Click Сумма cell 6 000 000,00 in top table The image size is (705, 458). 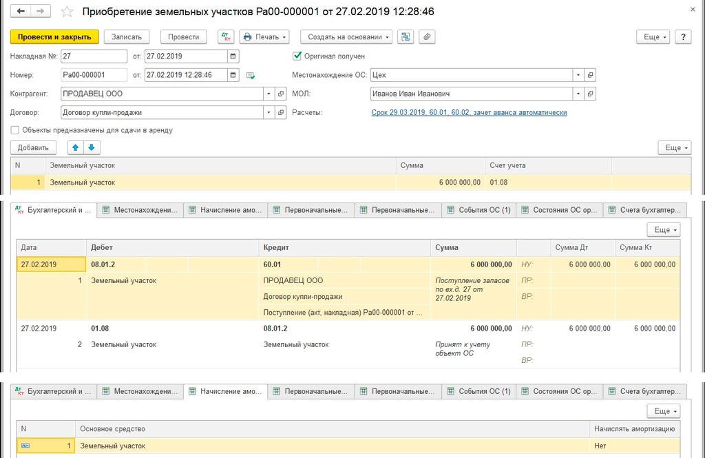click(440, 183)
